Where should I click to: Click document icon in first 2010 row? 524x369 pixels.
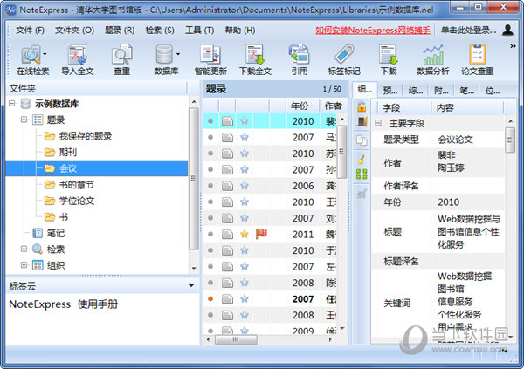click(x=227, y=121)
